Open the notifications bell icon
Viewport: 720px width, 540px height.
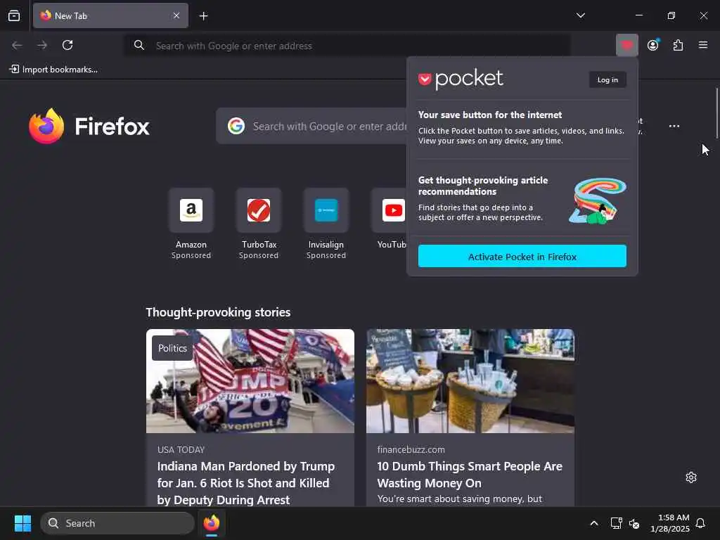700,523
